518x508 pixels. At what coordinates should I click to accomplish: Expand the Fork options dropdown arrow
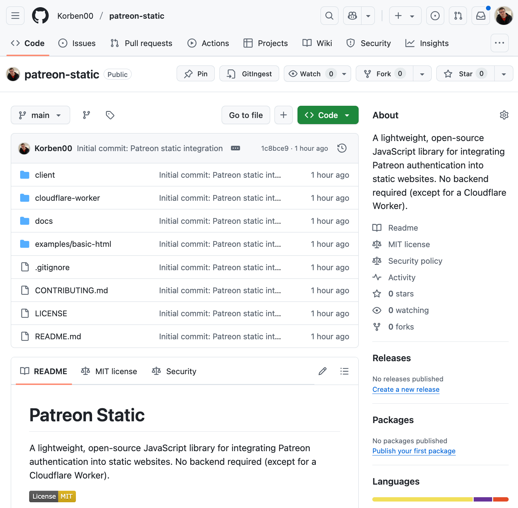[422, 74]
